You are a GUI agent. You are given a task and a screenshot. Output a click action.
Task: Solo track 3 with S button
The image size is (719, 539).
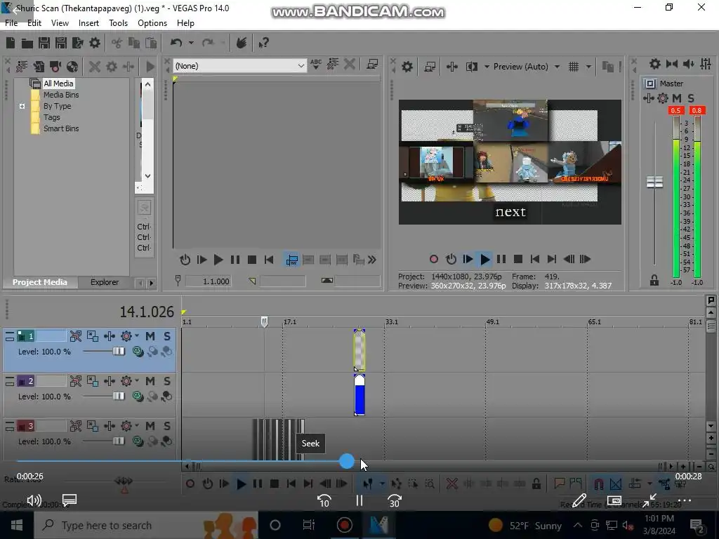167,426
